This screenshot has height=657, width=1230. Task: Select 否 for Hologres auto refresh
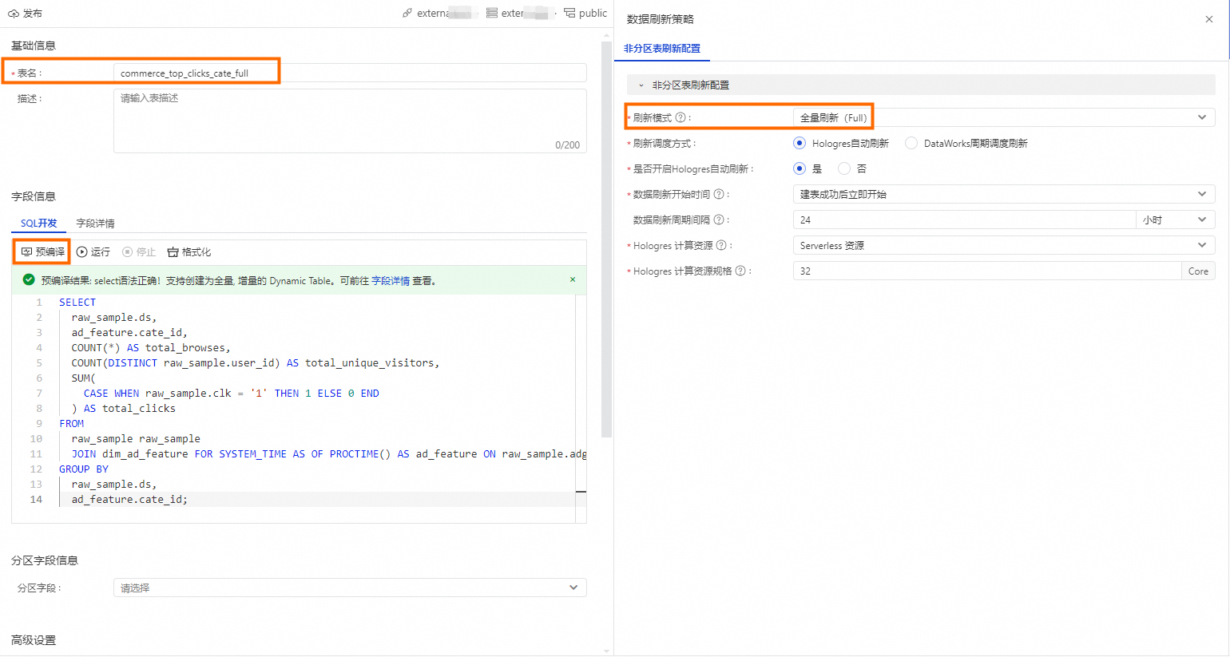tap(844, 168)
